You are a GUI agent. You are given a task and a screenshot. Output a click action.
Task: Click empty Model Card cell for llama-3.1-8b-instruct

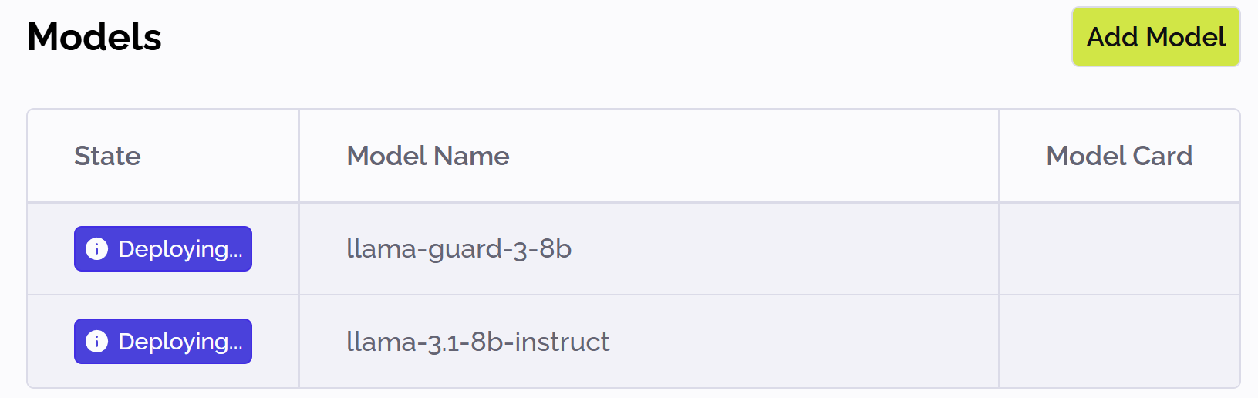[1118, 341]
